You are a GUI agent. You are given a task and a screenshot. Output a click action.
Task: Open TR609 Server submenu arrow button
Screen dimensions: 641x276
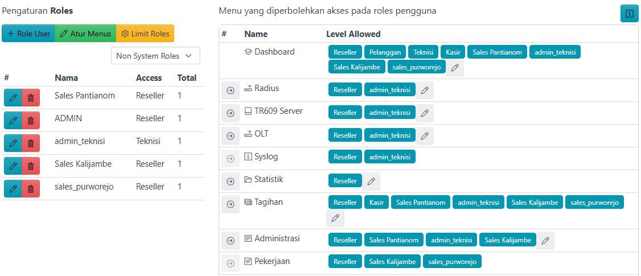pos(230,113)
